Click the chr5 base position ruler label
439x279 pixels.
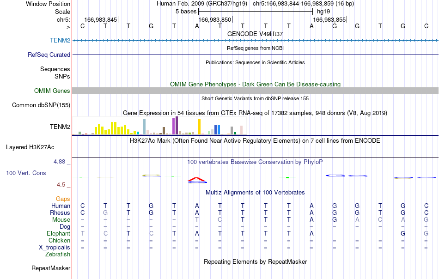pyautogui.click(x=63, y=19)
